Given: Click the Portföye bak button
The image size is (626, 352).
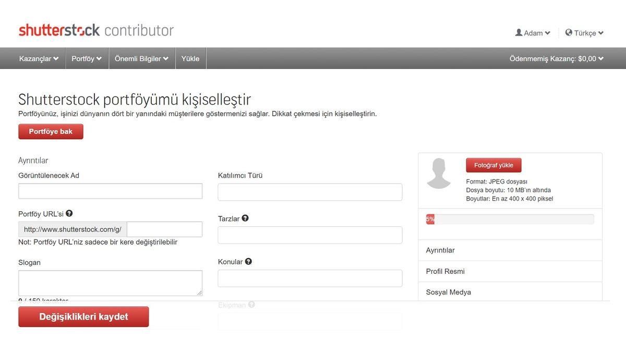Looking at the screenshot, I should point(51,131).
